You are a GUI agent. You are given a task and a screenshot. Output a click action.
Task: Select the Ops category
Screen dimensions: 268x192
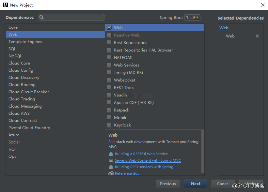[55, 156]
